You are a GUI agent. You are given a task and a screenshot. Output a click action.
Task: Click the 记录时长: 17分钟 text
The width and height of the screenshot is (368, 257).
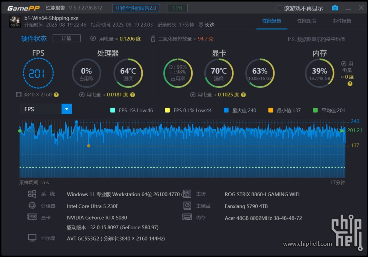pyautogui.click(x=176, y=25)
